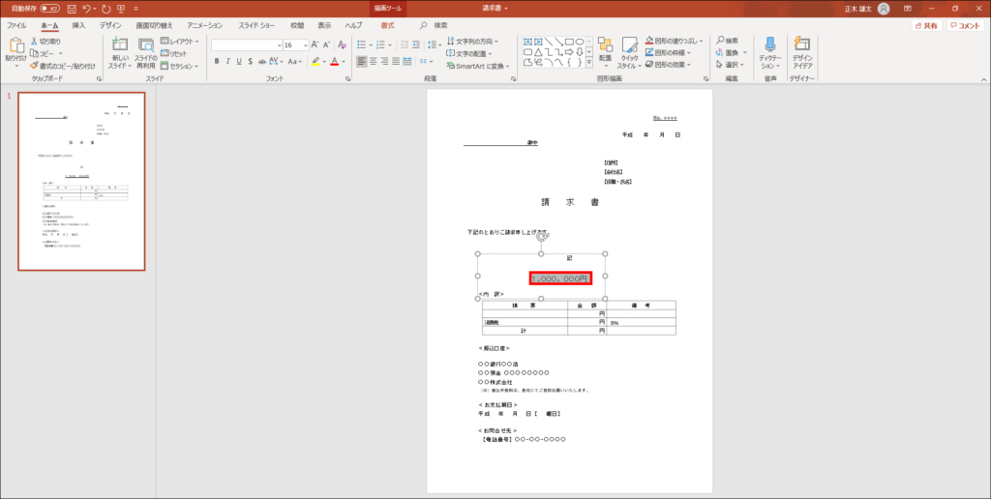Image resolution: width=991 pixels, height=499 pixels.
Task: Click the Undo arrow icon
Action: tap(86, 9)
